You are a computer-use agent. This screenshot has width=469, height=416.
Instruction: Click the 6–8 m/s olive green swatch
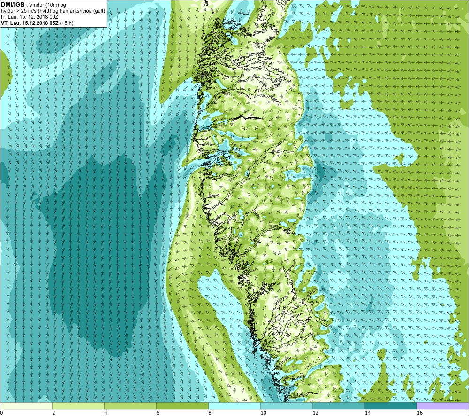[x=182, y=406]
